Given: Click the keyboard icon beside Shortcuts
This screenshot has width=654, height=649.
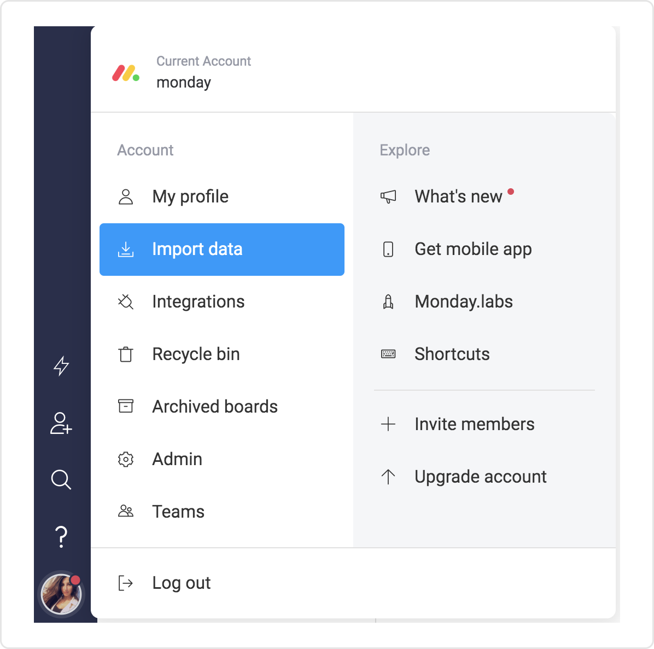Looking at the screenshot, I should (x=388, y=355).
